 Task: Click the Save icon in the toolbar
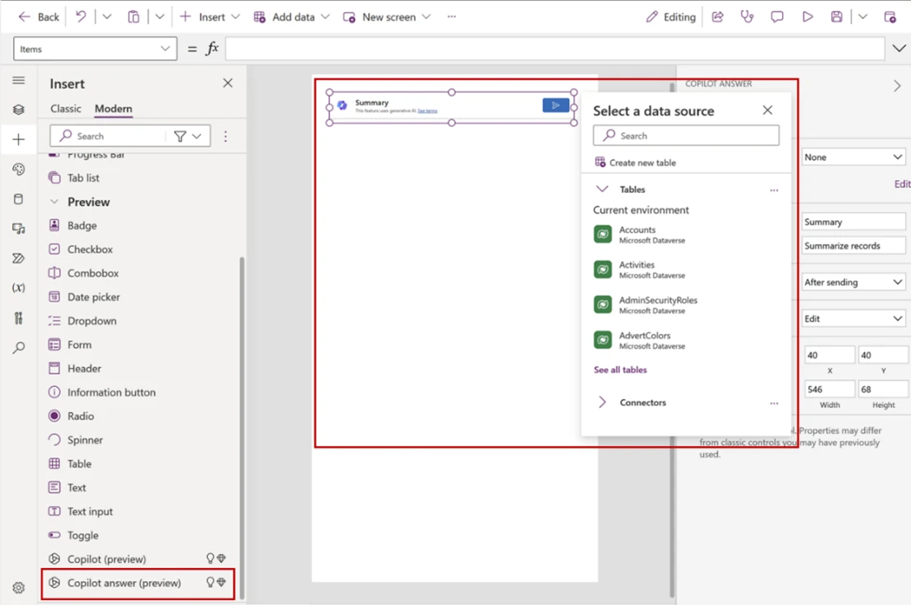(838, 16)
